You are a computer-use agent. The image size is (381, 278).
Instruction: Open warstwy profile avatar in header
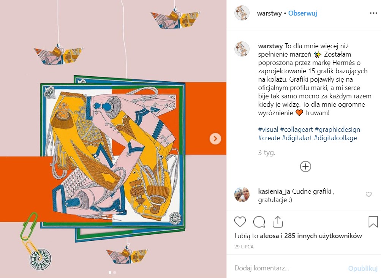[242, 13]
